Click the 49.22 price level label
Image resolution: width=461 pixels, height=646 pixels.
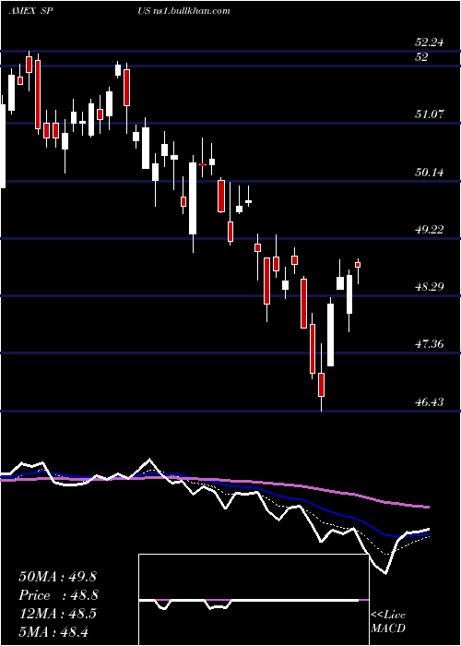[x=430, y=230]
